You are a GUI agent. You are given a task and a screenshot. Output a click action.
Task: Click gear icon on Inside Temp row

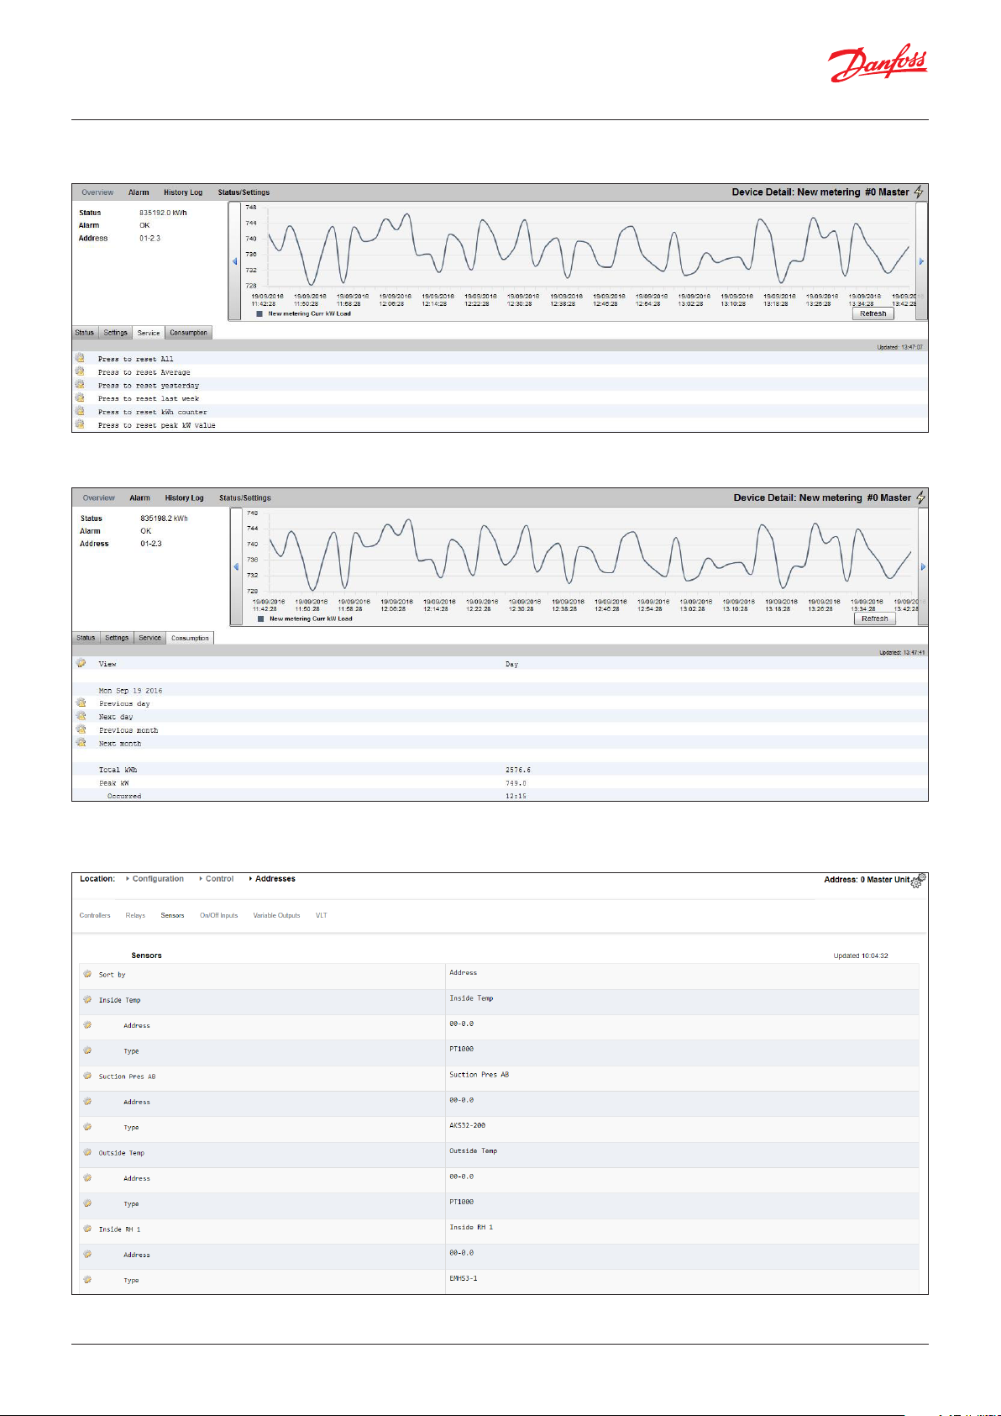click(87, 999)
